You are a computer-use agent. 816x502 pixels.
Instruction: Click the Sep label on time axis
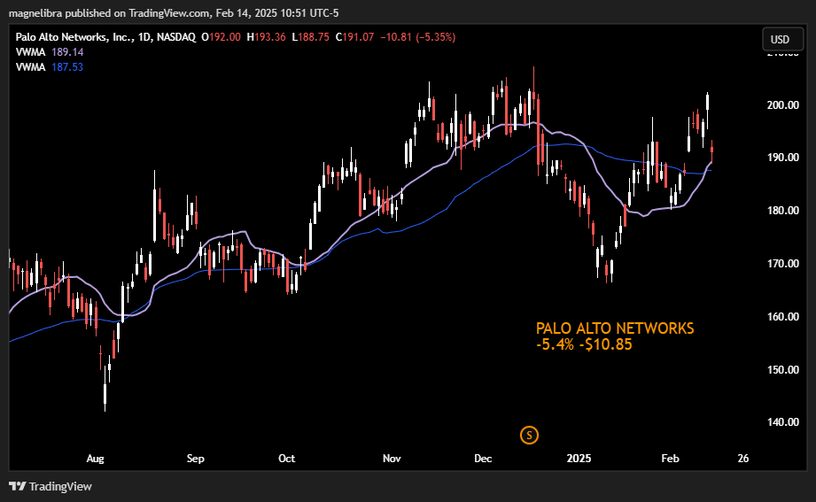tap(196, 459)
